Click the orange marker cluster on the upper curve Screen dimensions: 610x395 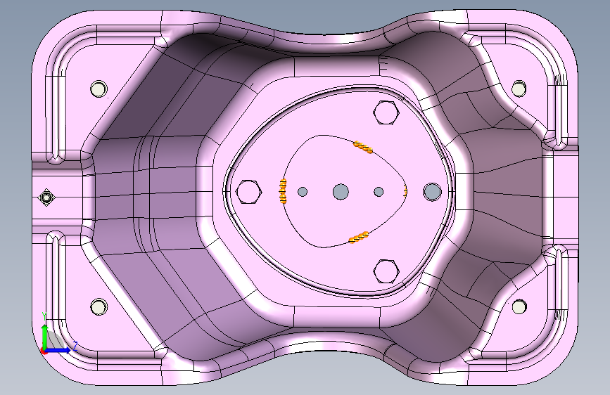(363, 148)
